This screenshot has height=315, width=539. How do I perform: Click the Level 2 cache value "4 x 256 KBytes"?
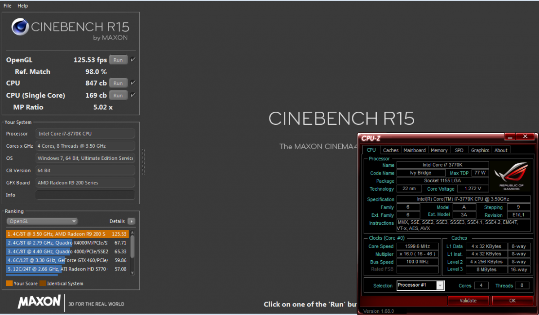(487, 262)
